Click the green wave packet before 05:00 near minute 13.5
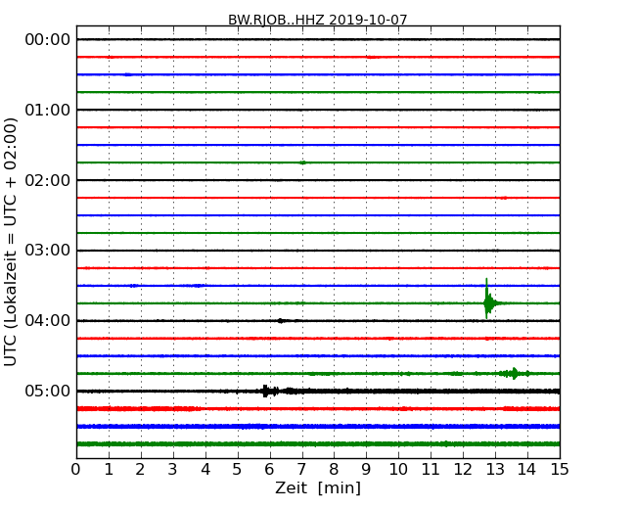The height and width of the screenshot is (509, 636). tap(514, 373)
